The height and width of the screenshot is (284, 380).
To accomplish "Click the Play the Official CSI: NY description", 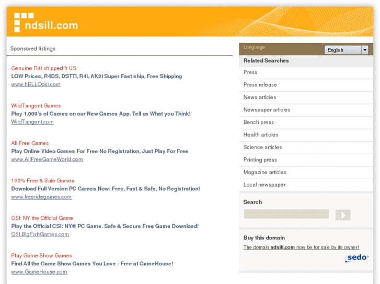I will [105, 226].
